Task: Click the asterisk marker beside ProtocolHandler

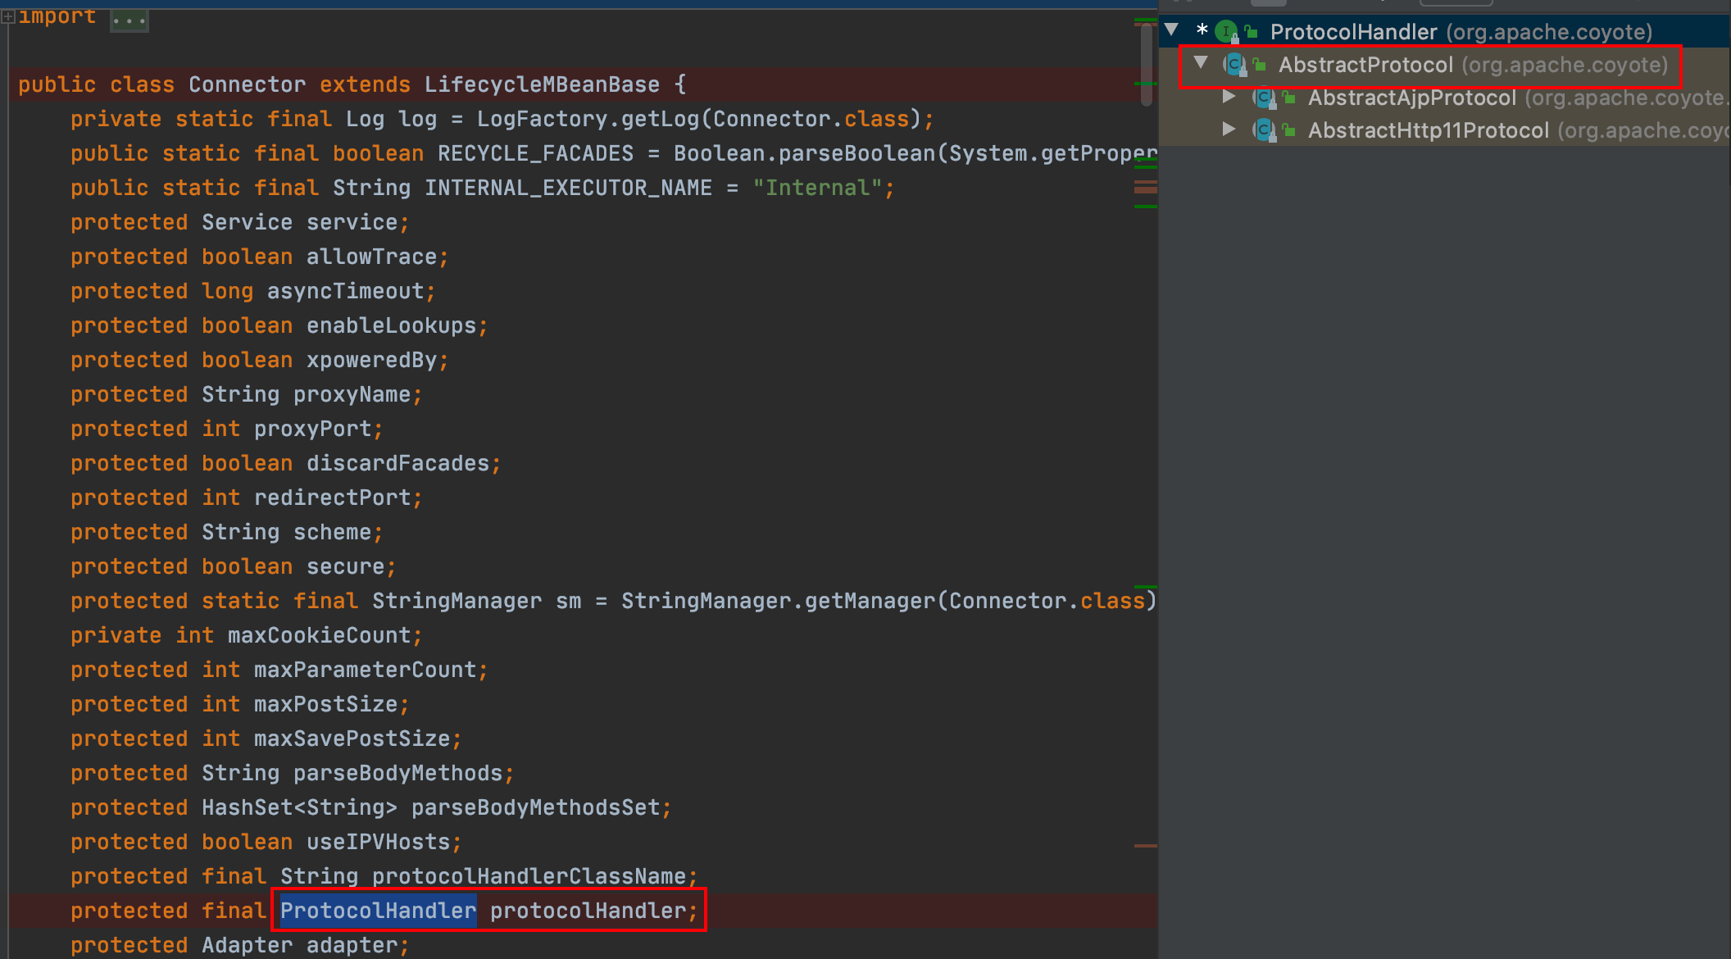Action: tap(1202, 31)
